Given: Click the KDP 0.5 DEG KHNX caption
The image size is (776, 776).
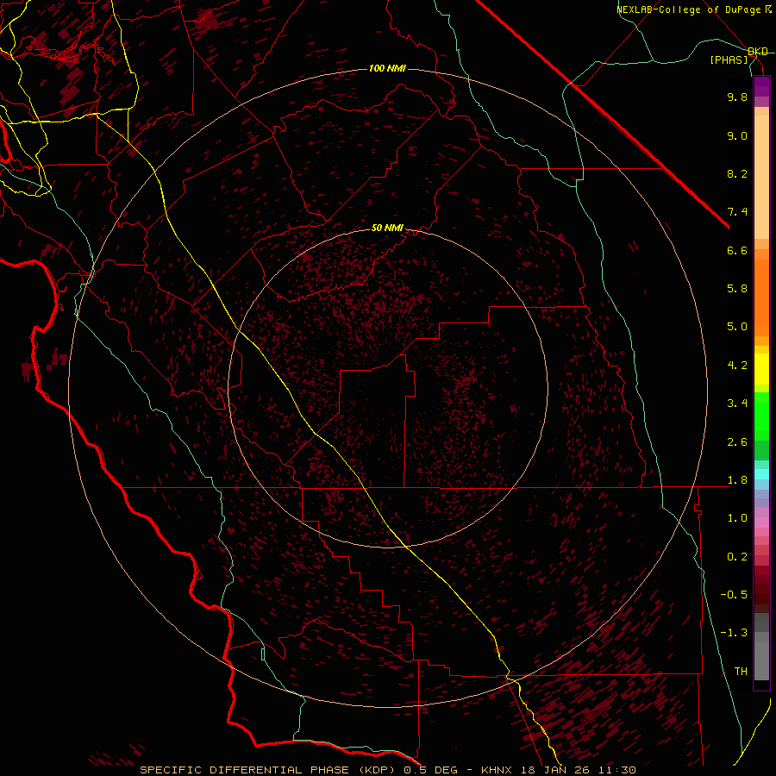Looking at the screenshot, I should pyautogui.click(x=387, y=770).
